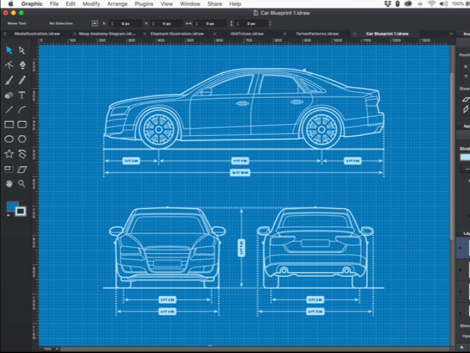Switch to Wasp Anatomy Diagram tab

tap(107, 34)
